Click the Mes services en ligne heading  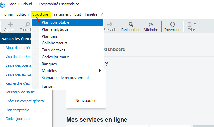pyautogui.click(x=97, y=120)
